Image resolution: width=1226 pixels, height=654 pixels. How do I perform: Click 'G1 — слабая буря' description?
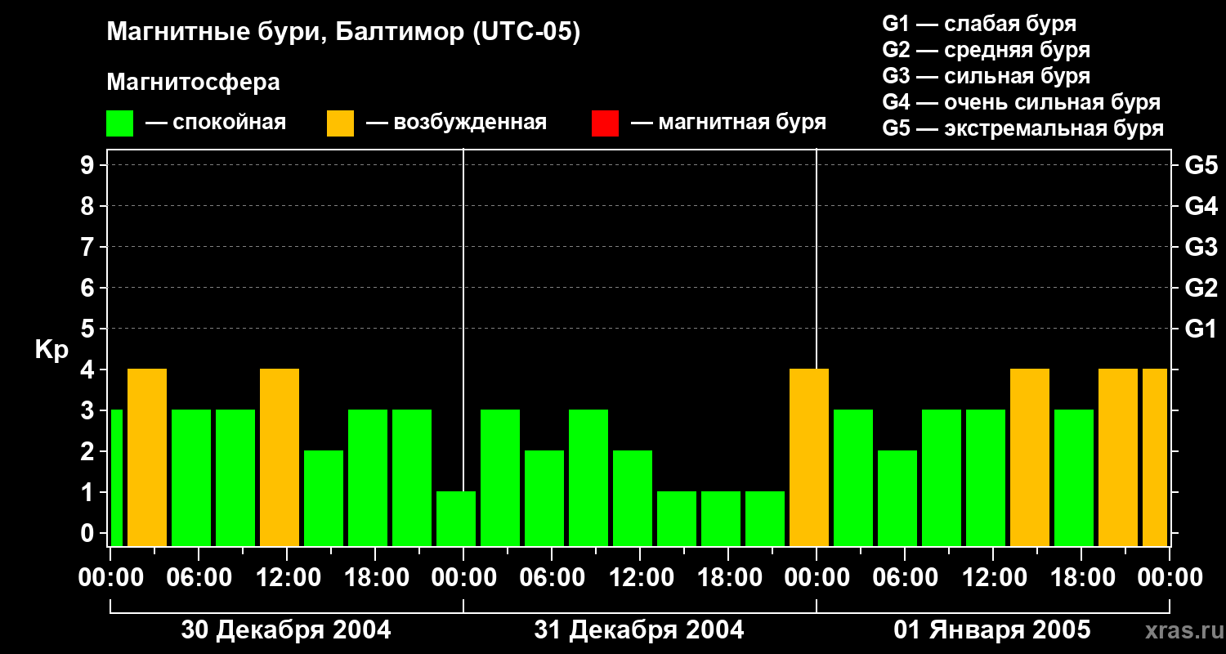979,24
